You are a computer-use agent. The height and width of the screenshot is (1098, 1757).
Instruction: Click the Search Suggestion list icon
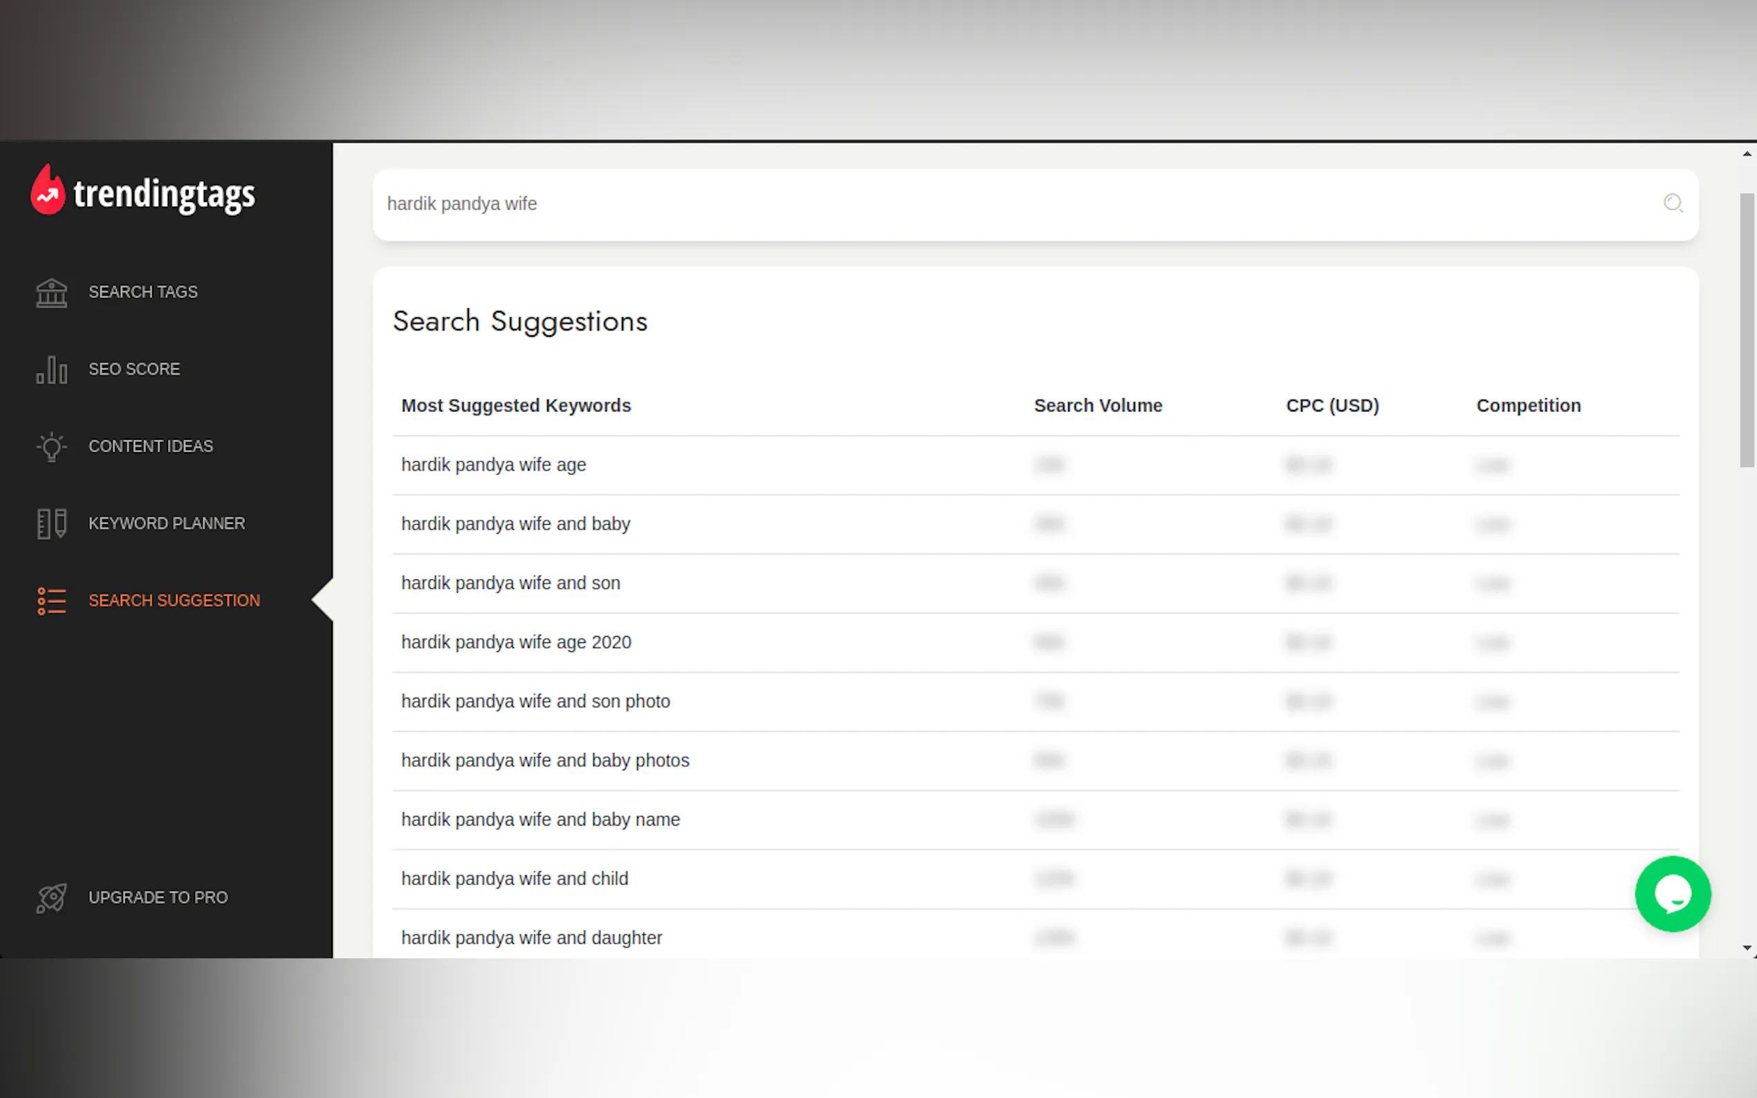(x=52, y=602)
